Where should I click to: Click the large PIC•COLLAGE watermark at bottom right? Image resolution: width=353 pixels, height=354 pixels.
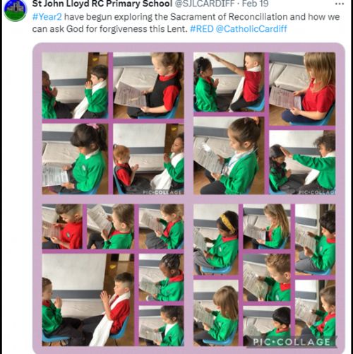point(292,342)
